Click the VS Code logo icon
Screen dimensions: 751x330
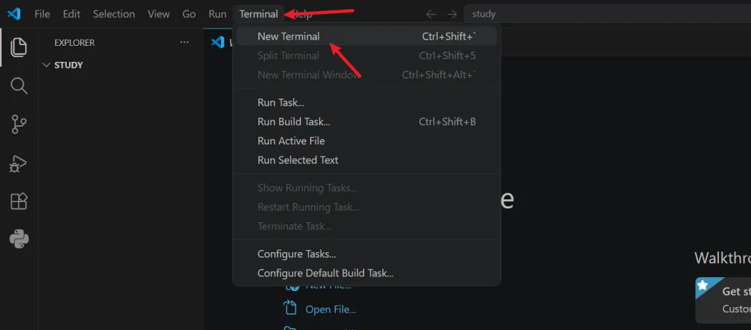click(x=14, y=14)
